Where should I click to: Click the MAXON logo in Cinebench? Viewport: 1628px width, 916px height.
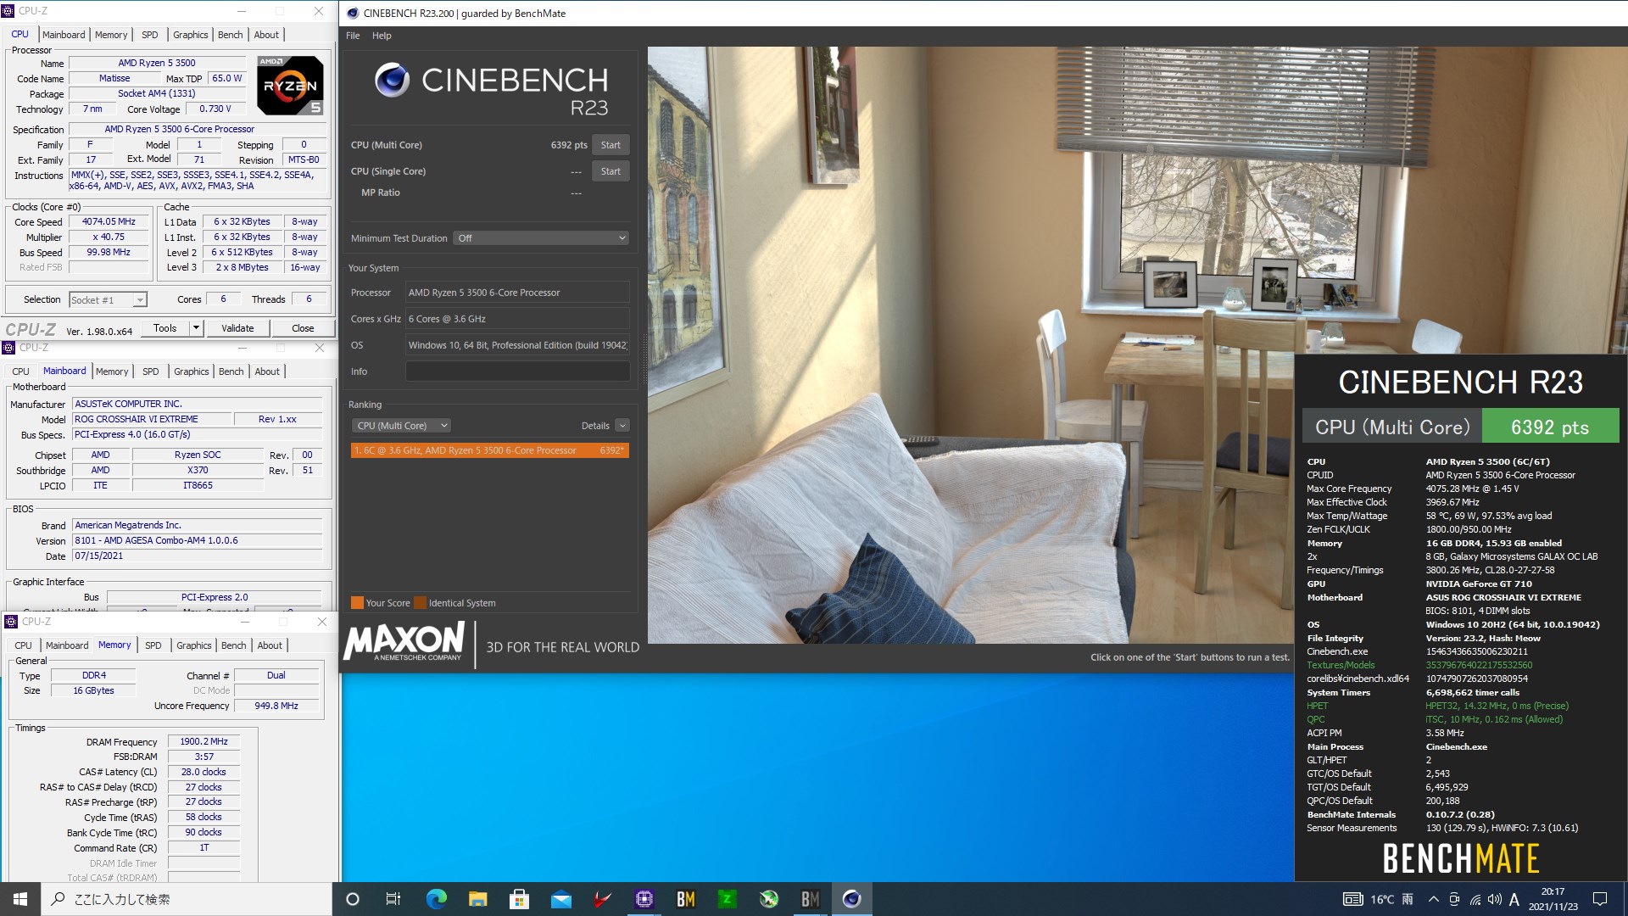pyautogui.click(x=404, y=641)
